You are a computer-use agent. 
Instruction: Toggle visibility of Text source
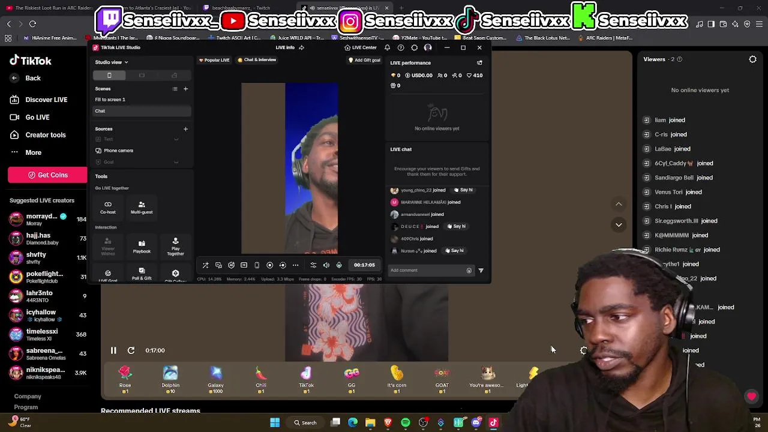[x=176, y=139]
